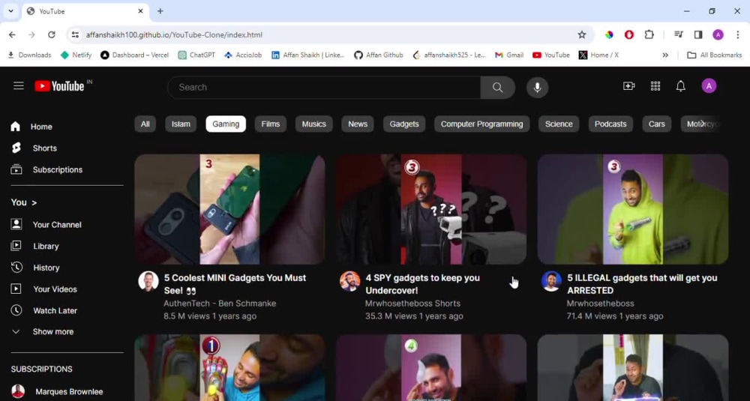Bookmark this page with the star icon
The image size is (750, 401).
(582, 34)
